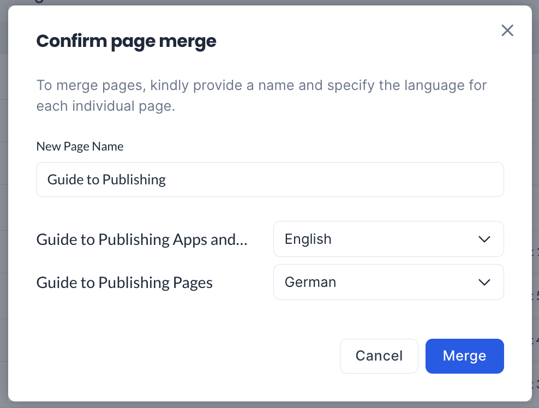Change language for Guide to Publishing Pages

click(x=388, y=282)
